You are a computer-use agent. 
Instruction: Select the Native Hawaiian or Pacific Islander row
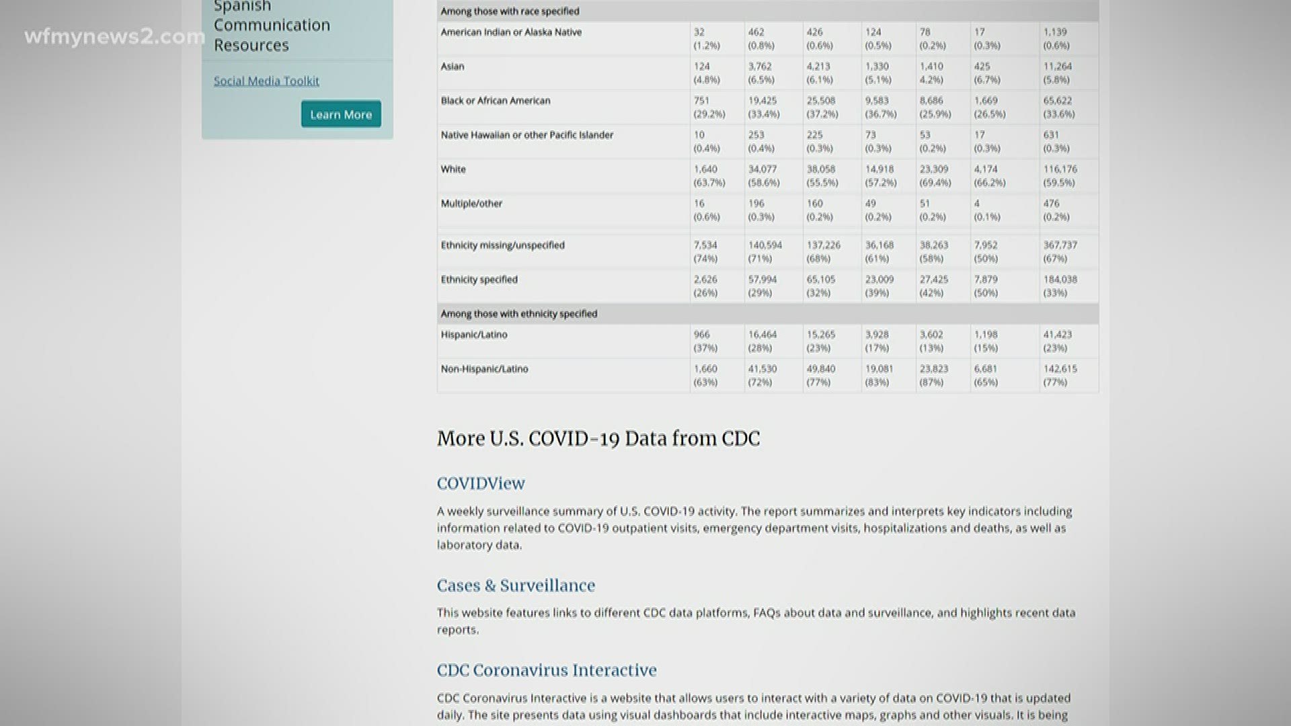click(526, 135)
